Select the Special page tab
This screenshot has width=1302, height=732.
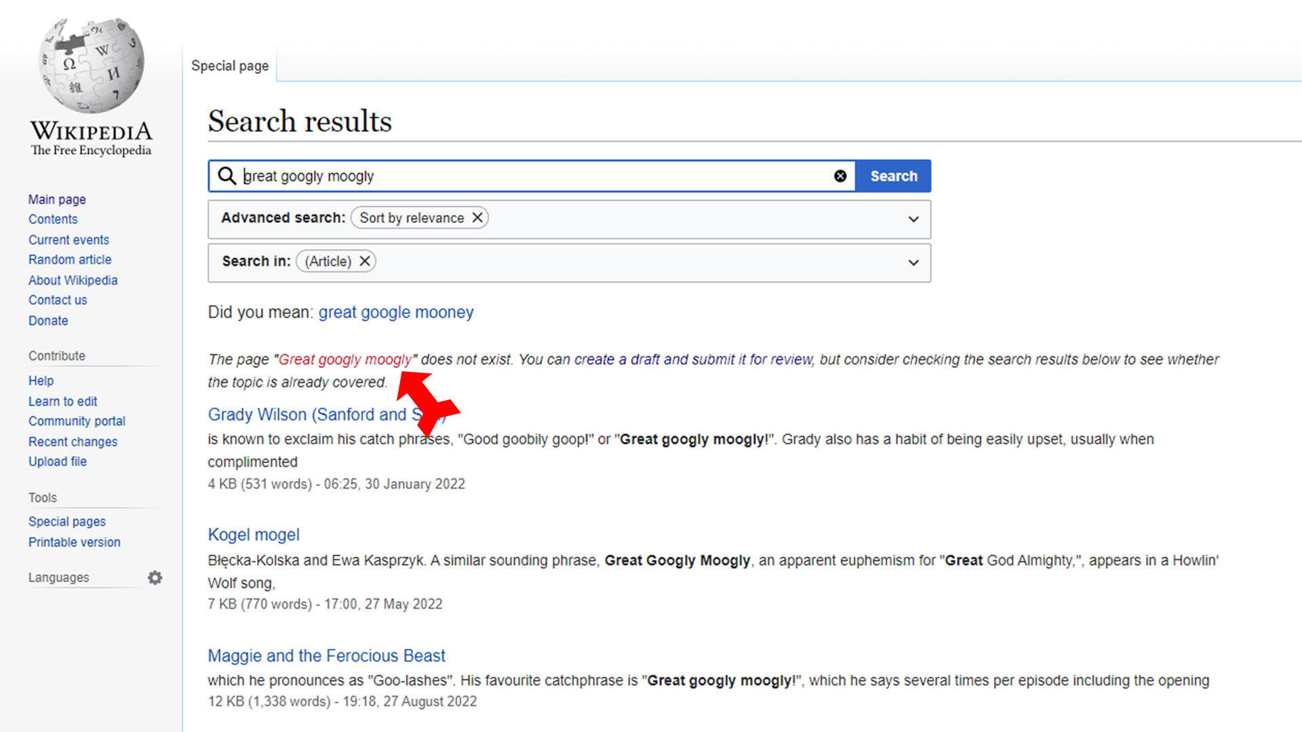(x=231, y=65)
